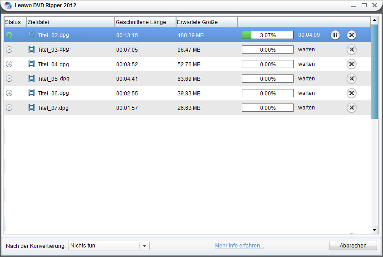Click the 0.00% progress bar of Titel_07
Screen dimensions: 383x257
[268, 108]
